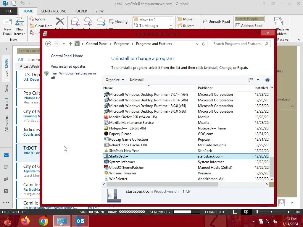Collapse the Last Week group
This screenshot has height=227, width=303.
click(x=21, y=67)
